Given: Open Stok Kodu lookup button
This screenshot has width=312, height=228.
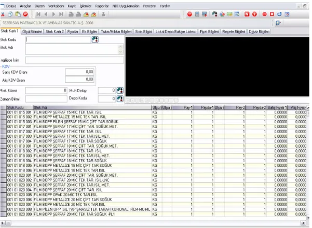Looking at the screenshot, I should 95,39.
